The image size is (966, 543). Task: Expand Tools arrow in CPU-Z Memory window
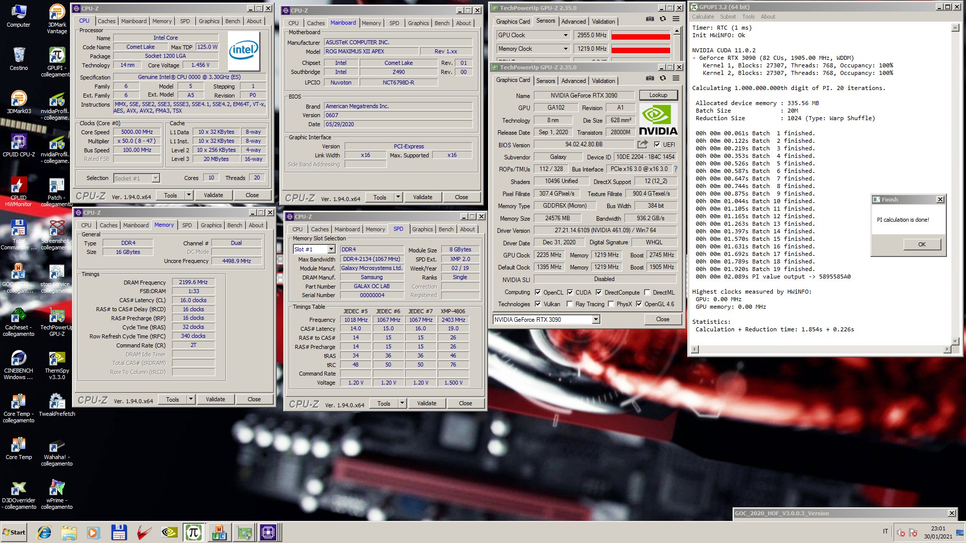pos(191,399)
